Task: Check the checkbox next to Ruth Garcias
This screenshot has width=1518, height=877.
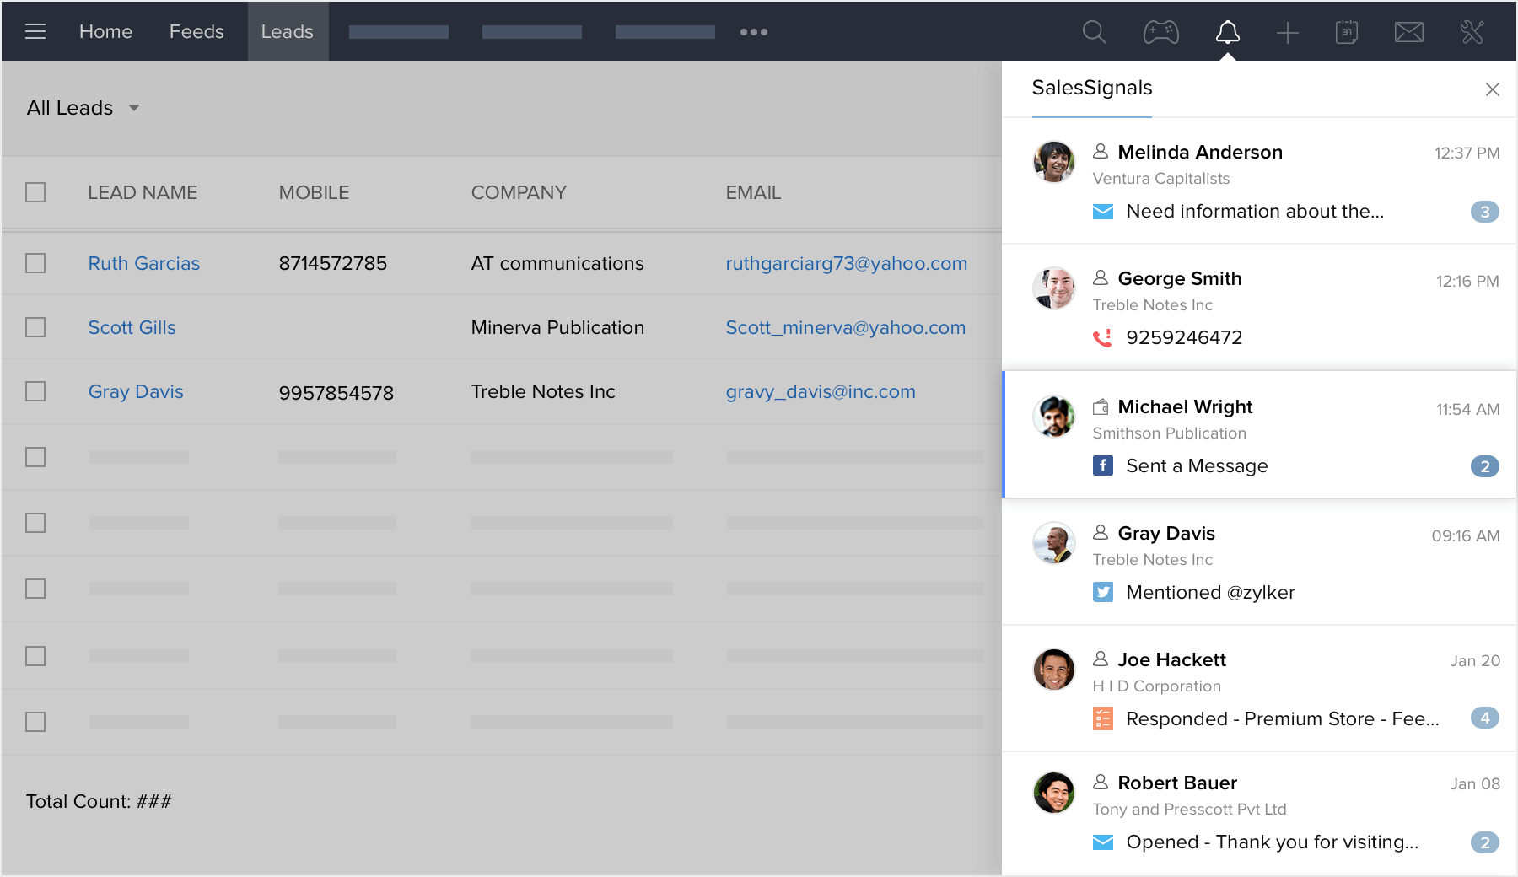Action: pyautogui.click(x=35, y=263)
